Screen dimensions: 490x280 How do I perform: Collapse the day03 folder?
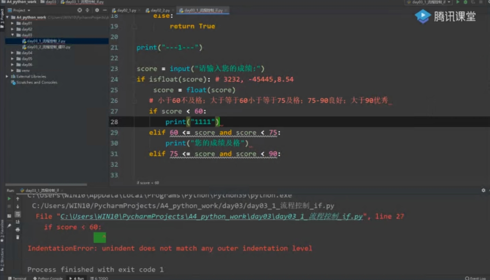(x=13, y=35)
